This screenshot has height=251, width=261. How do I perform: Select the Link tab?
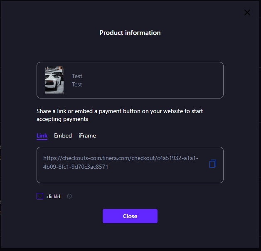click(42, 135)
